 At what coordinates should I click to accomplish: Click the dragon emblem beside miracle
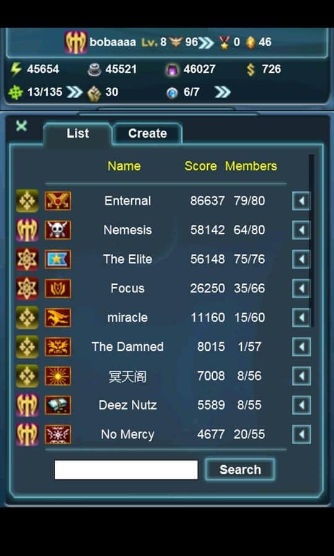(58, 318)
